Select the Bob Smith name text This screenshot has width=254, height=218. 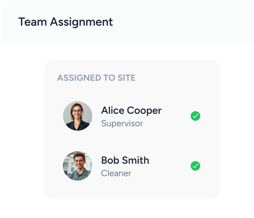[125, 160]
